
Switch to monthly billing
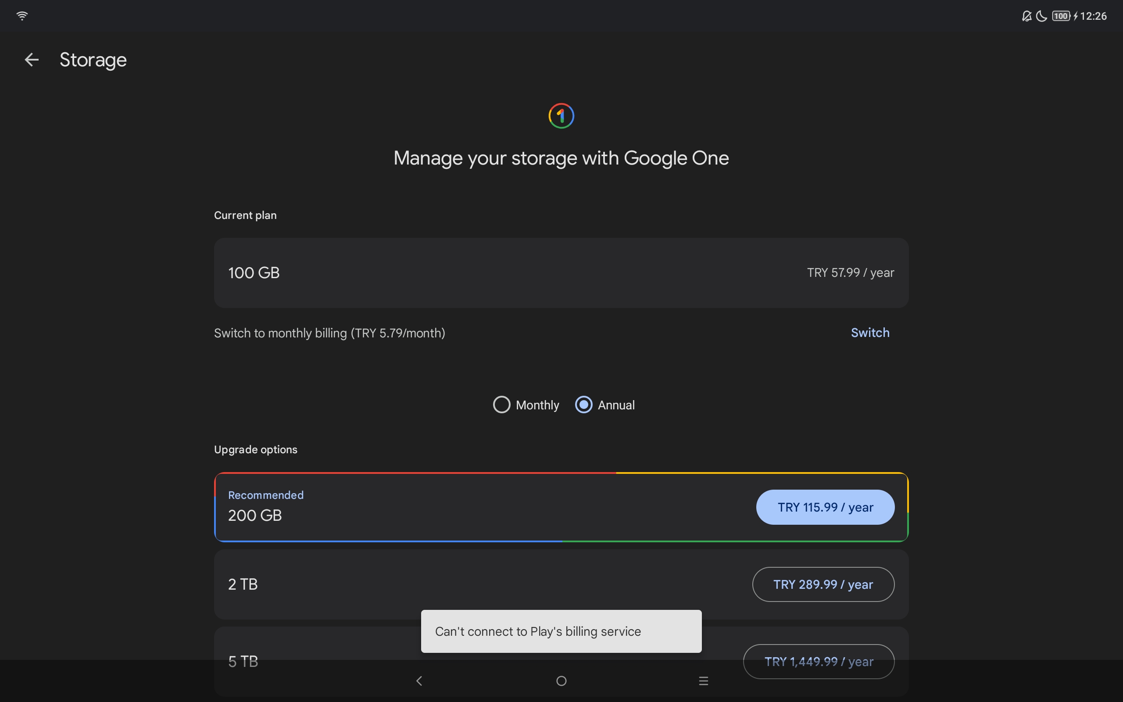click(x=870, y=333)
